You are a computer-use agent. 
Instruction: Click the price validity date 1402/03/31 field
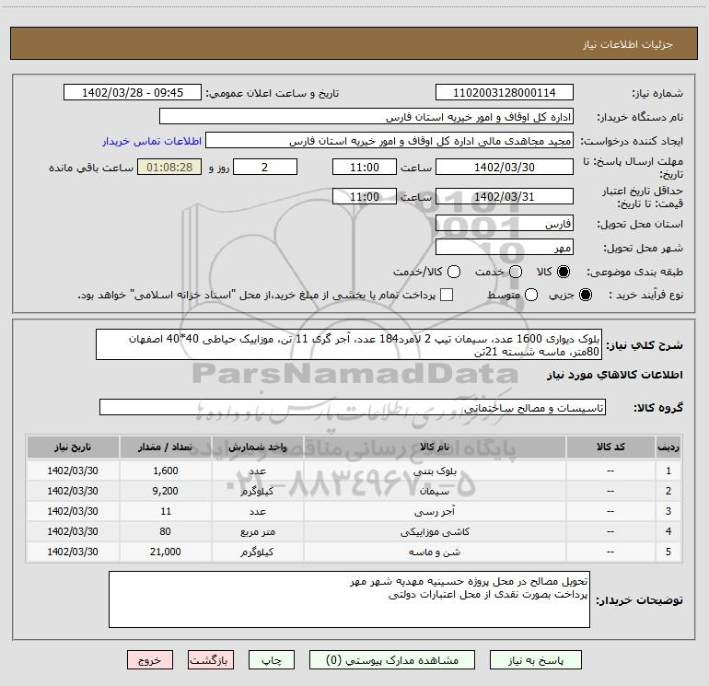(x=505, y=196)
